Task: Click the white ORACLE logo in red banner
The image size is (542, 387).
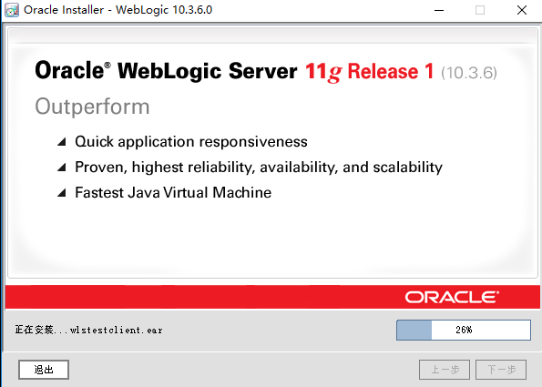Action: [452, 297]
